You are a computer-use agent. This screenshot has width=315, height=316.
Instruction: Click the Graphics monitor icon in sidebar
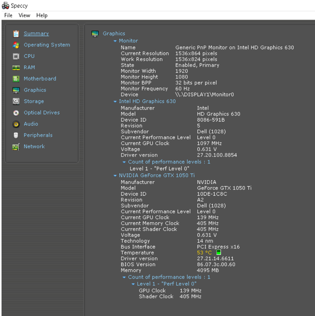(x=16, y=90)
